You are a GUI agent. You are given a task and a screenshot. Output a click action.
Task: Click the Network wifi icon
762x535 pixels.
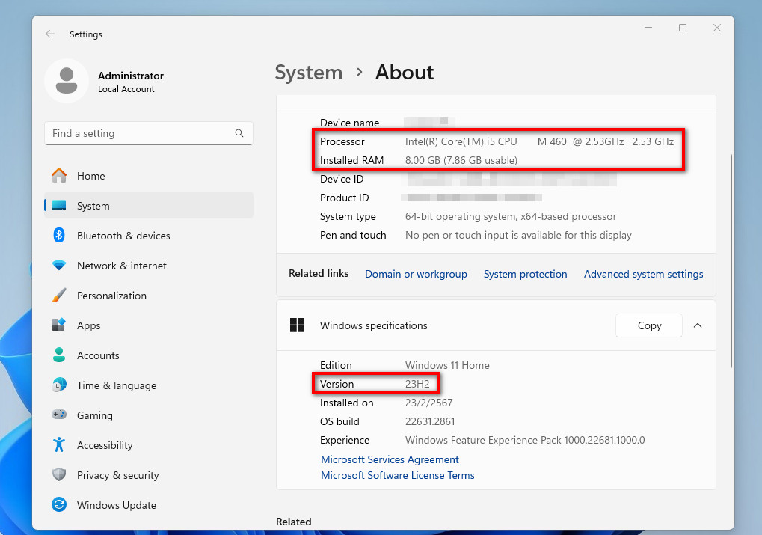59,266
